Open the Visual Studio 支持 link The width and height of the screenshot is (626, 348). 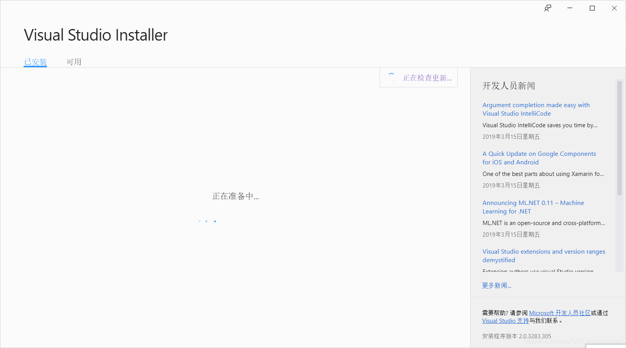pyautogui.click(x=505, y=321)
